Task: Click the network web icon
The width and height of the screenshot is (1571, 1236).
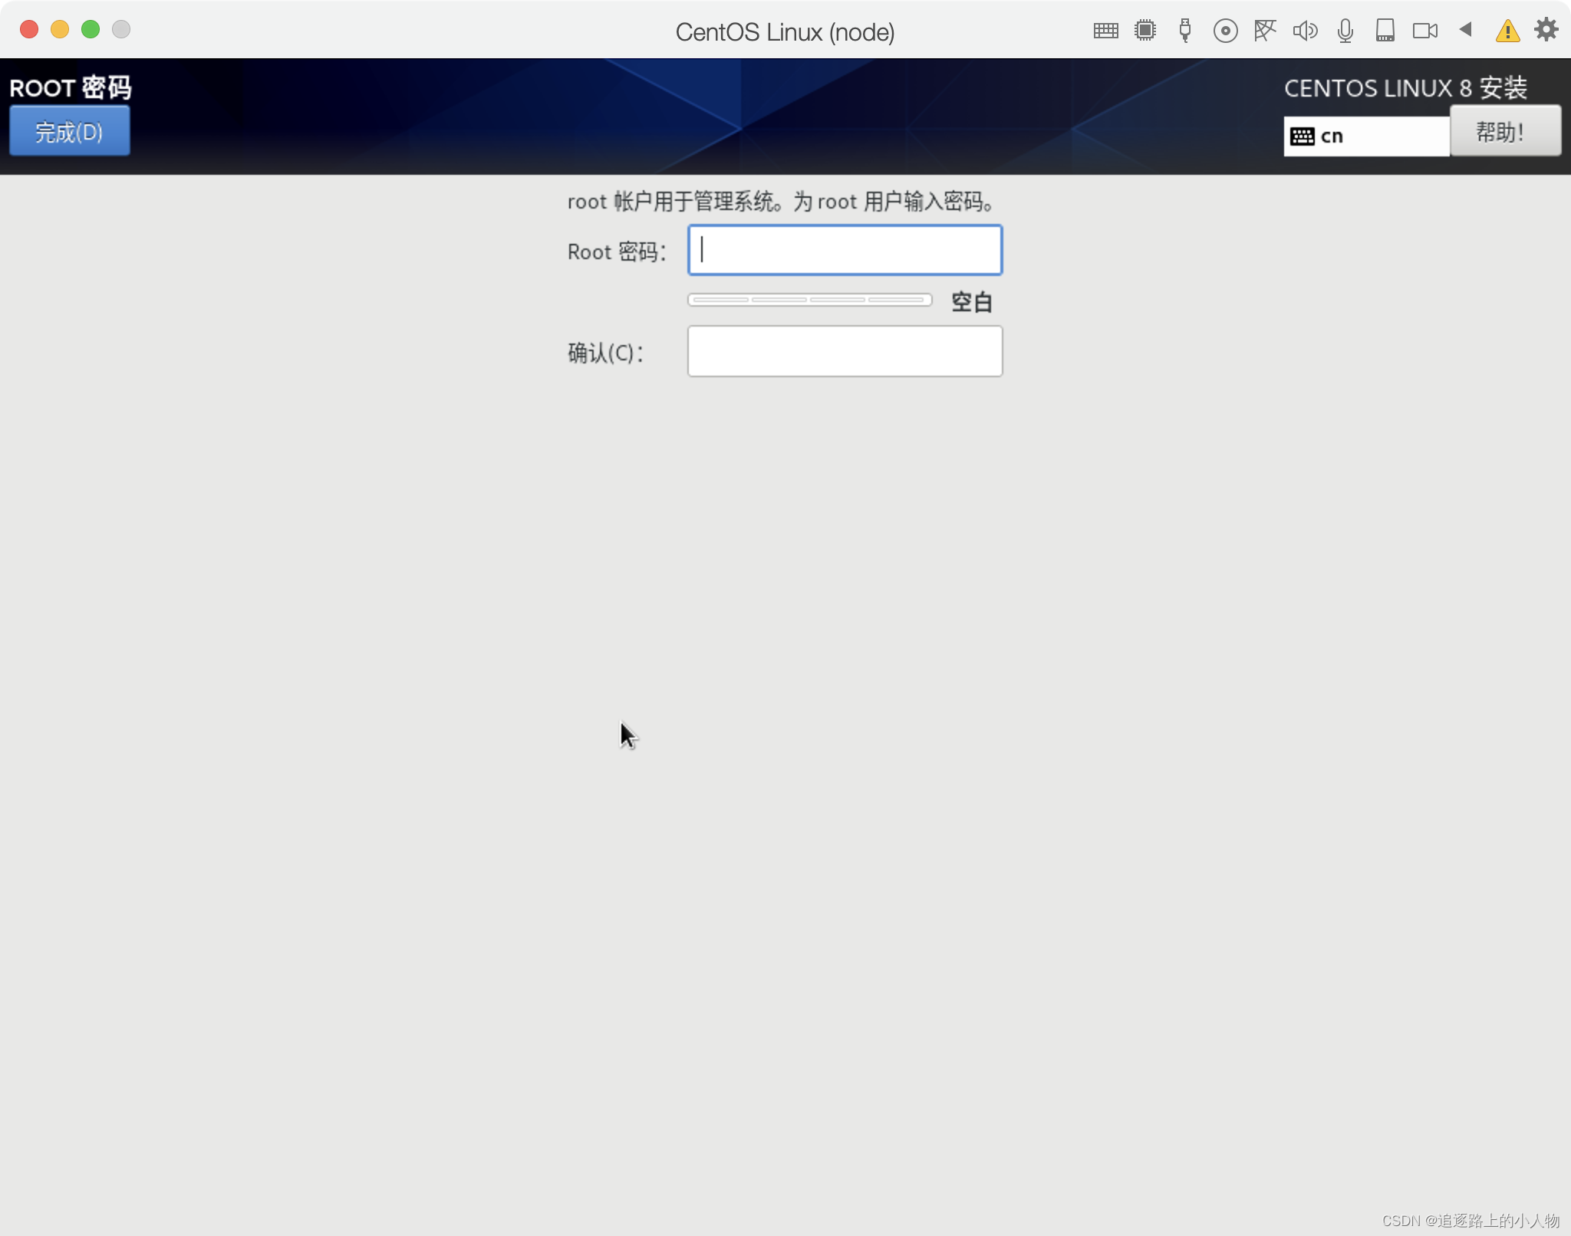Action: tap(1265, 31)
